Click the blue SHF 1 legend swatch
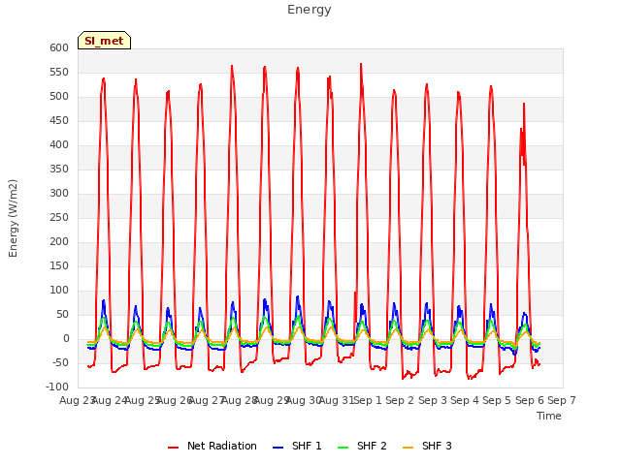Image resolution: width=621 pixels, height=465 pixels. [x=278, y=448]
